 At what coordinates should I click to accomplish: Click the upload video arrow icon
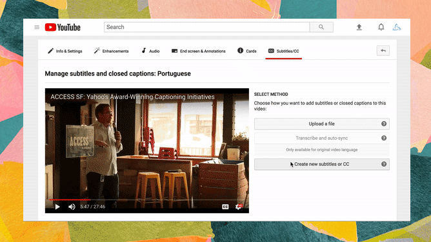[x=359, y=27]
